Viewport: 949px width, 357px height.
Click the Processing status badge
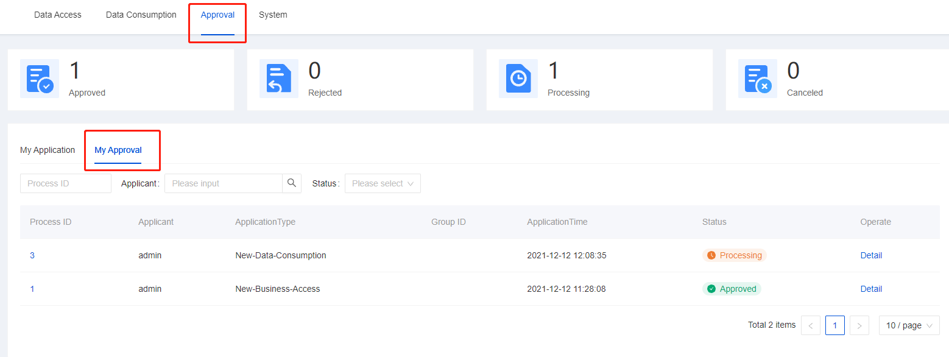(734, 255)
